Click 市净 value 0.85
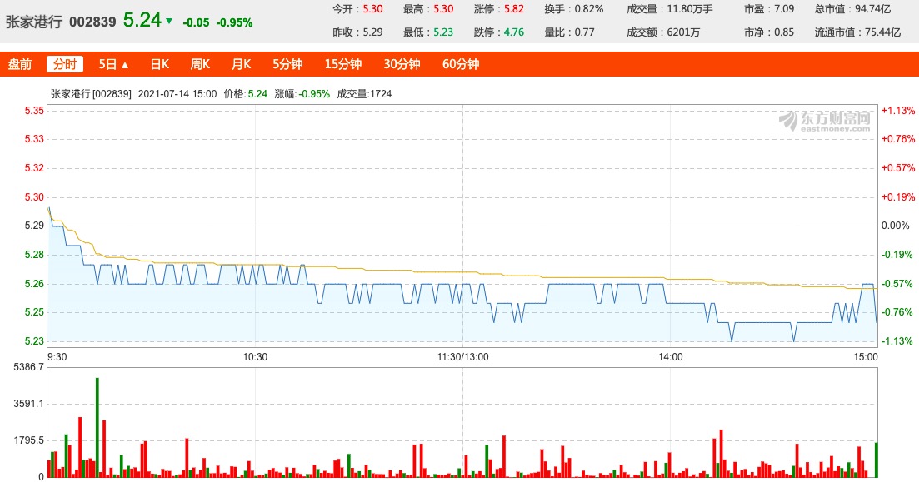This screenshot has height=482, width=919. (784, 32)
